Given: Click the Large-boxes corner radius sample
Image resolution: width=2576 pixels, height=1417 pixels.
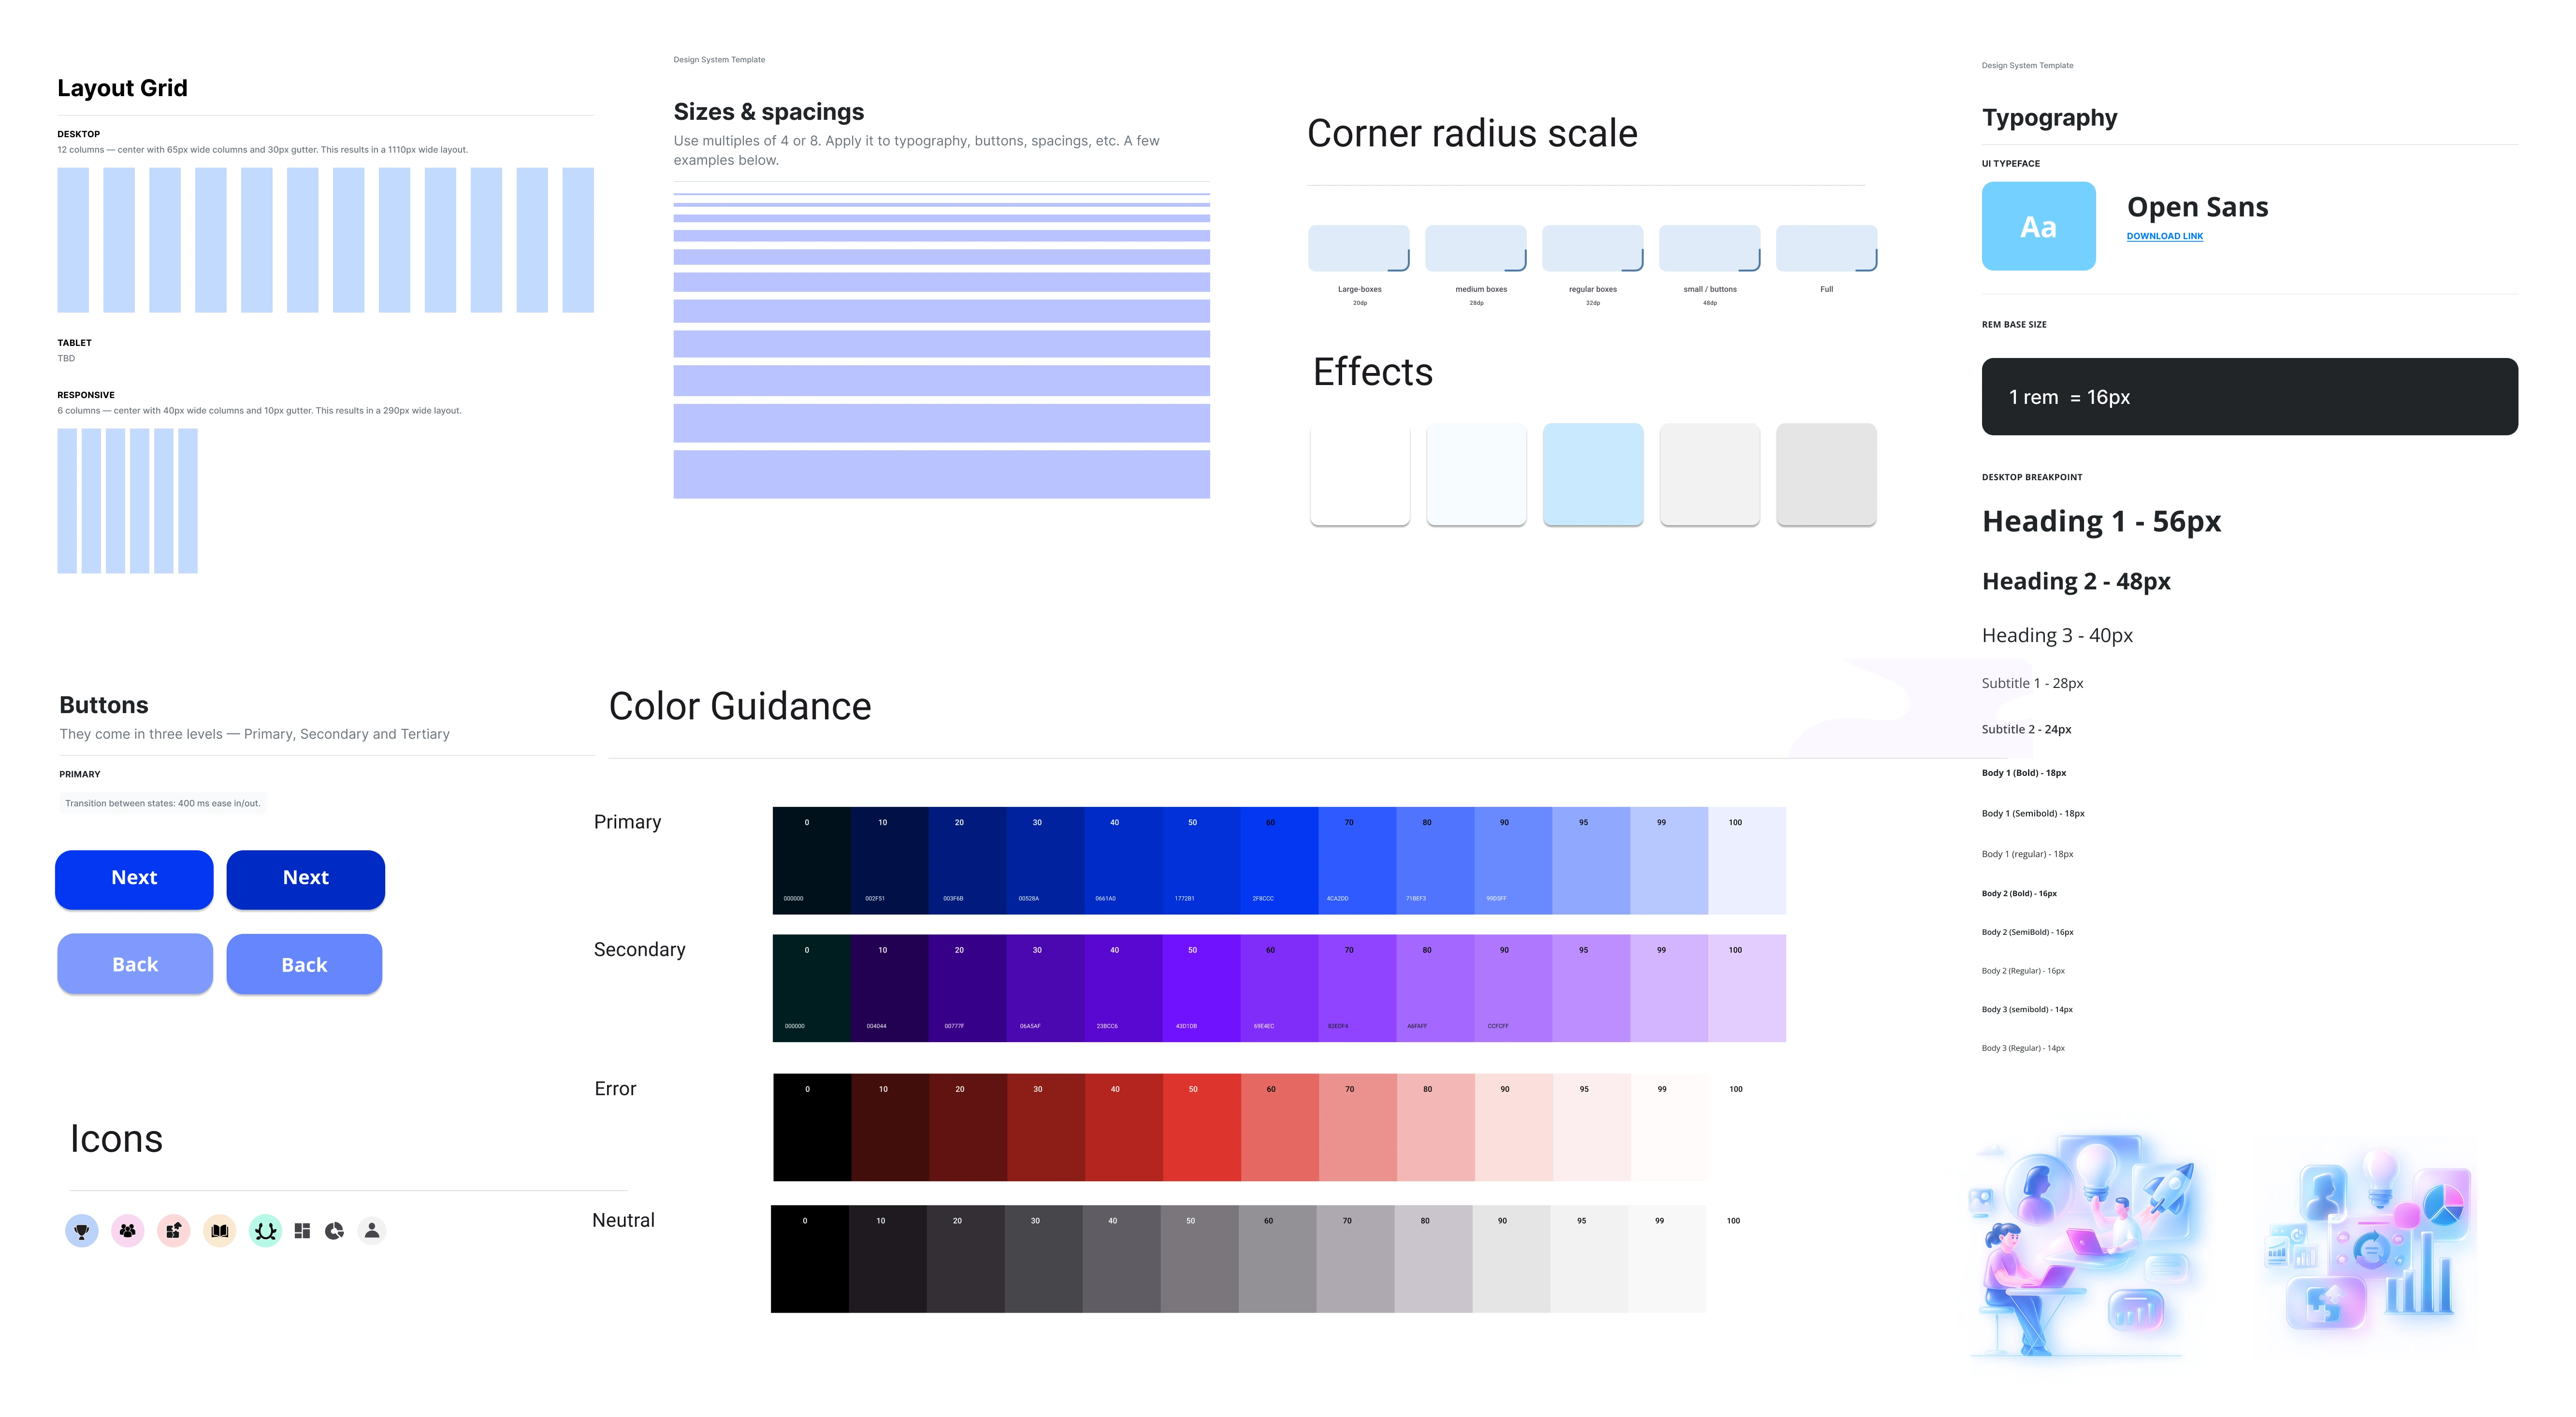Looking at the screenshot, I should pyautogui.click(x=1358, y=249).
